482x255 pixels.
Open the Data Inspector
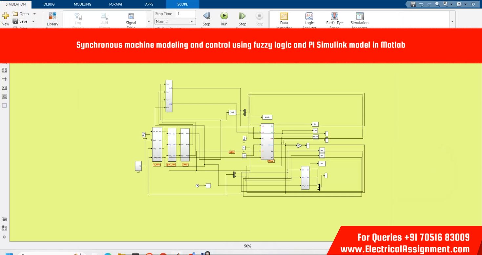284,17
